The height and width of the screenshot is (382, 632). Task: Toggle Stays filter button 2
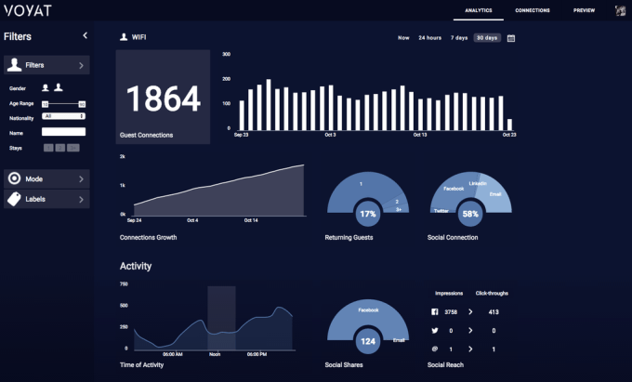(60, 148)
